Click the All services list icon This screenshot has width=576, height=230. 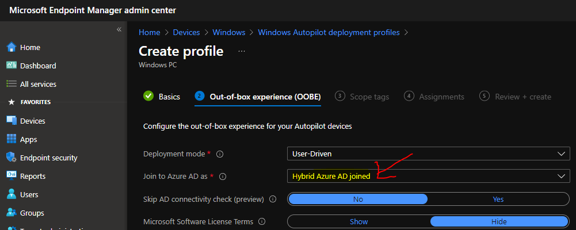(x=12, y=84)
